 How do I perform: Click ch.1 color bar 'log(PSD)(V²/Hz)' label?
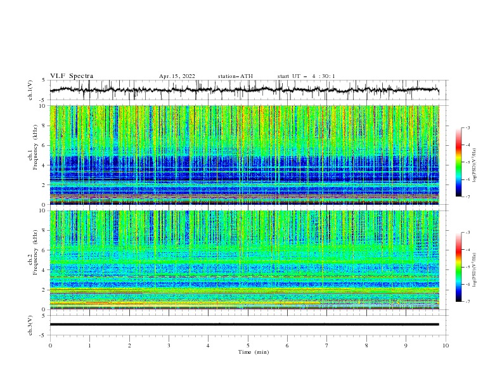pyautogui.click(x=475, y=165)
